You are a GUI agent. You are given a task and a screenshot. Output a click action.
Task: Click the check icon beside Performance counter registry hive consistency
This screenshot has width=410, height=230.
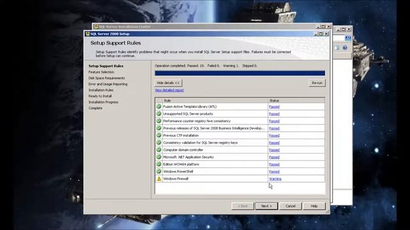[159, 121]
